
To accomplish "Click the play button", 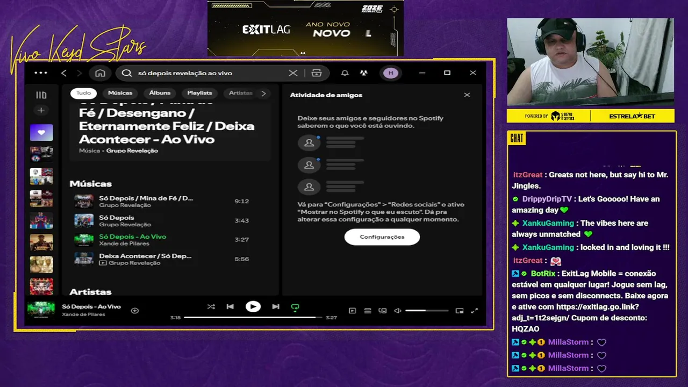I will coord(253,306).
